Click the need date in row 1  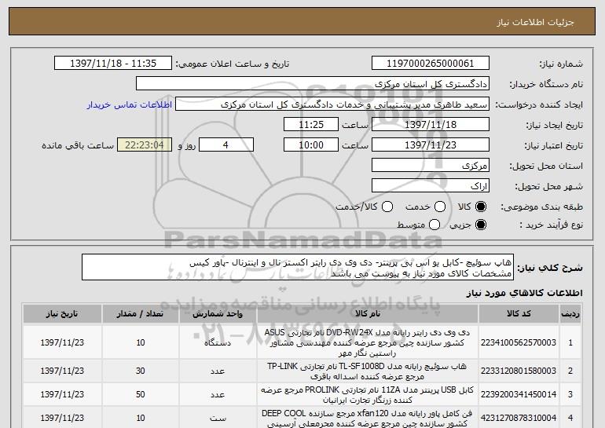pos(62,342)
